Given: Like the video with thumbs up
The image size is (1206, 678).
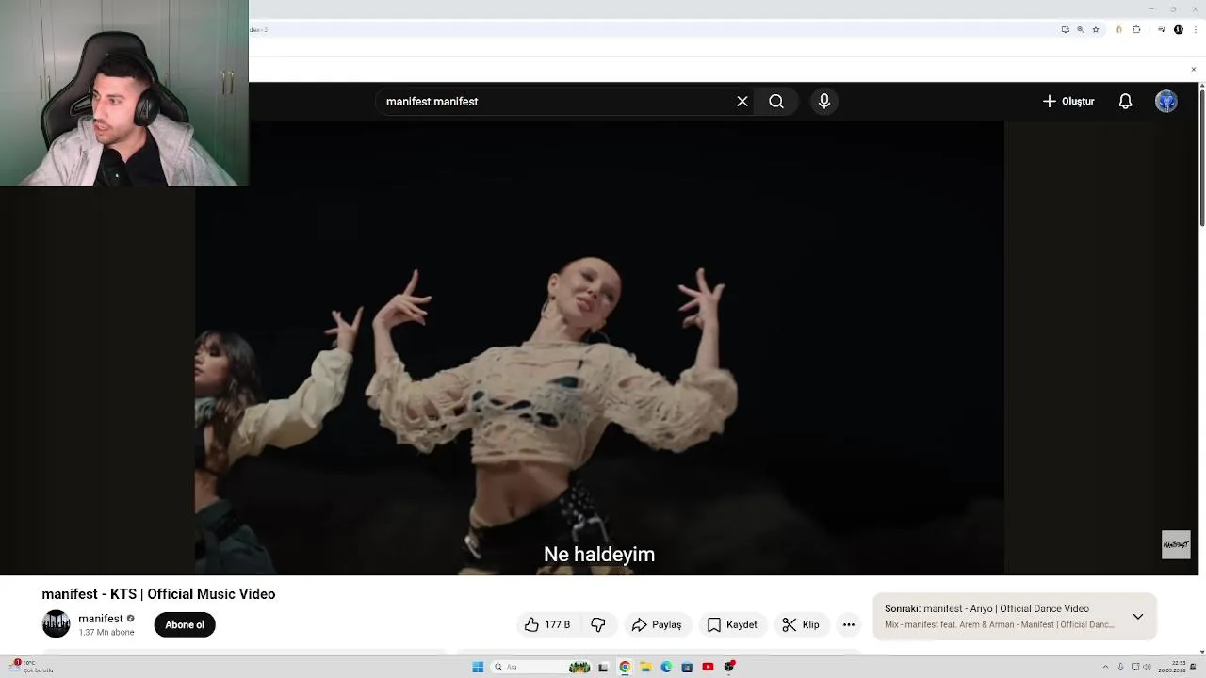Looking at the screenshot, I should tap(531, 624).
